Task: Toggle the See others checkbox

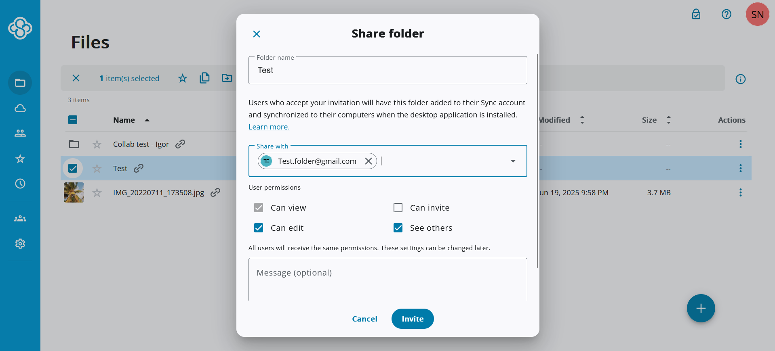Action: tap(398, 228)
